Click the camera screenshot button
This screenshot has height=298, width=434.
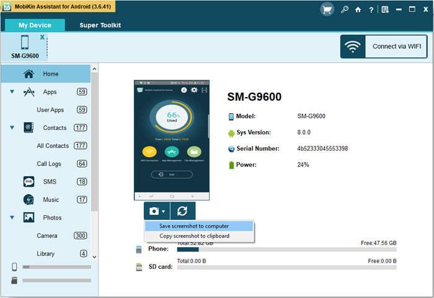pos(154,211)
